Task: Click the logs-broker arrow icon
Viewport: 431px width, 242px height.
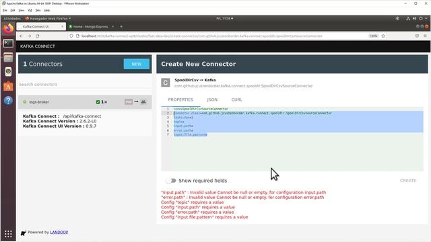Action: (136, 102)
